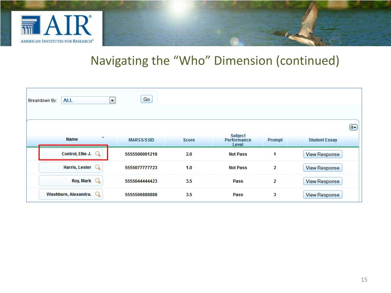Click prompt number 1 for Ellie Control
Image resolution: width=391 pixels, height=293 pixels.
click(275, 154)
